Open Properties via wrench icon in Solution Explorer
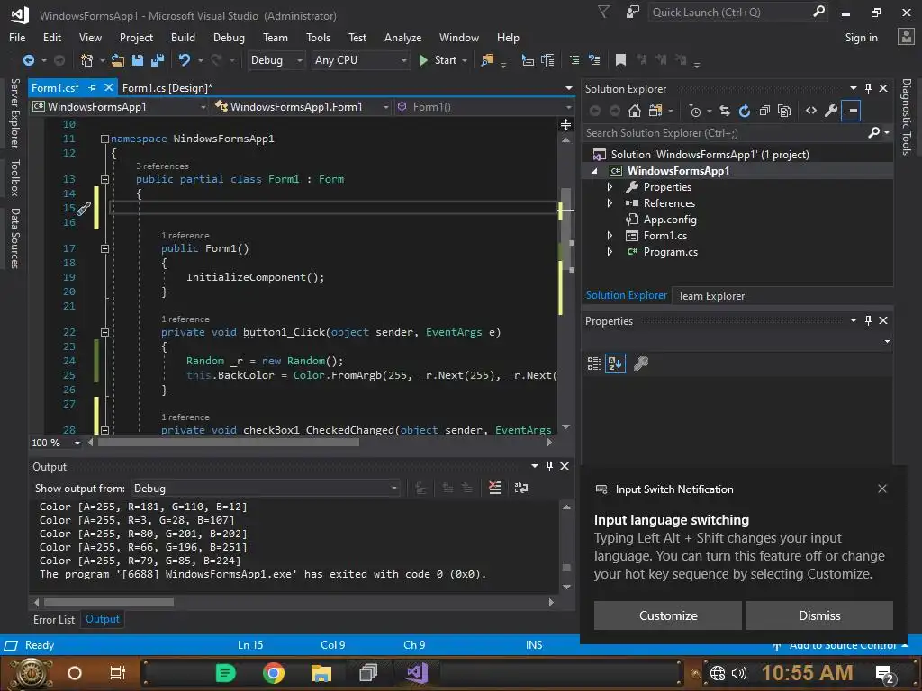The height and width of the screenshot is (691, 922). pyautogui.click(x=831, y=111)
